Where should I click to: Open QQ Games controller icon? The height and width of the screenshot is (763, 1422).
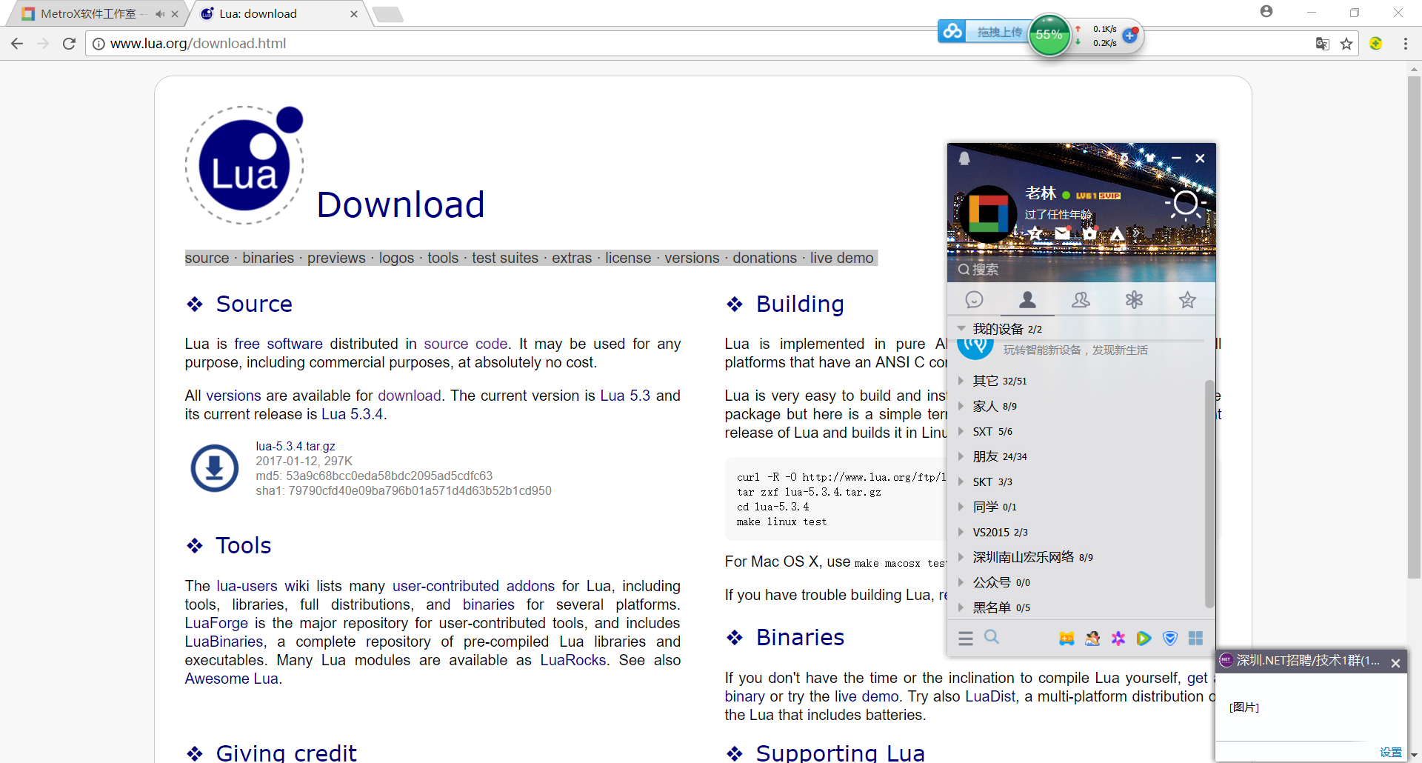[1066, 639]
